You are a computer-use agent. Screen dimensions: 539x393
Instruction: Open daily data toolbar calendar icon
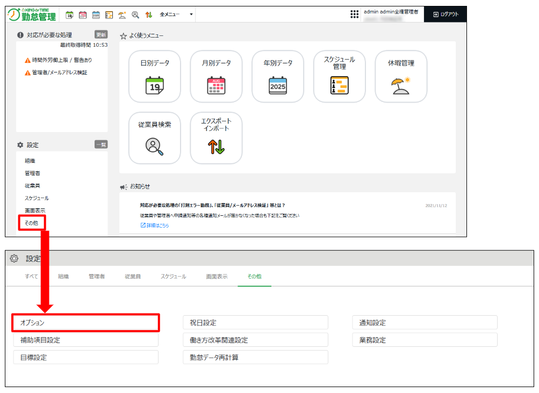(69, 15)
